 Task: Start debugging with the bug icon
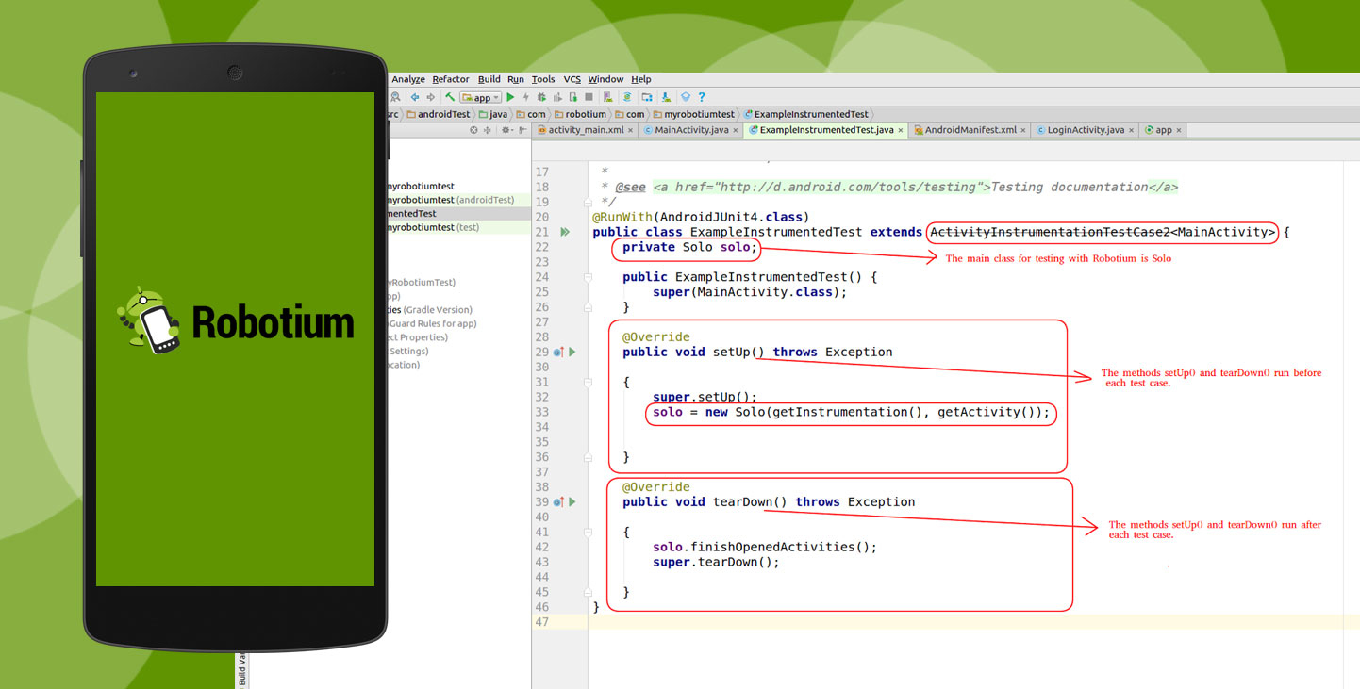pos(541,97)
